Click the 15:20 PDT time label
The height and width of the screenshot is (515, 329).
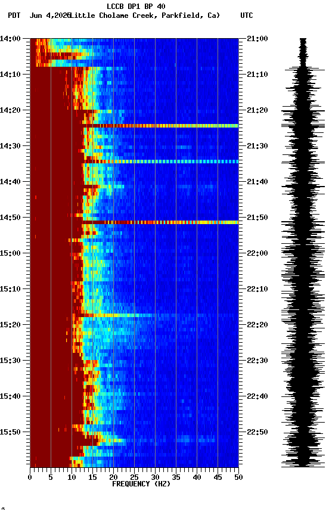click(x=10, y=325)
